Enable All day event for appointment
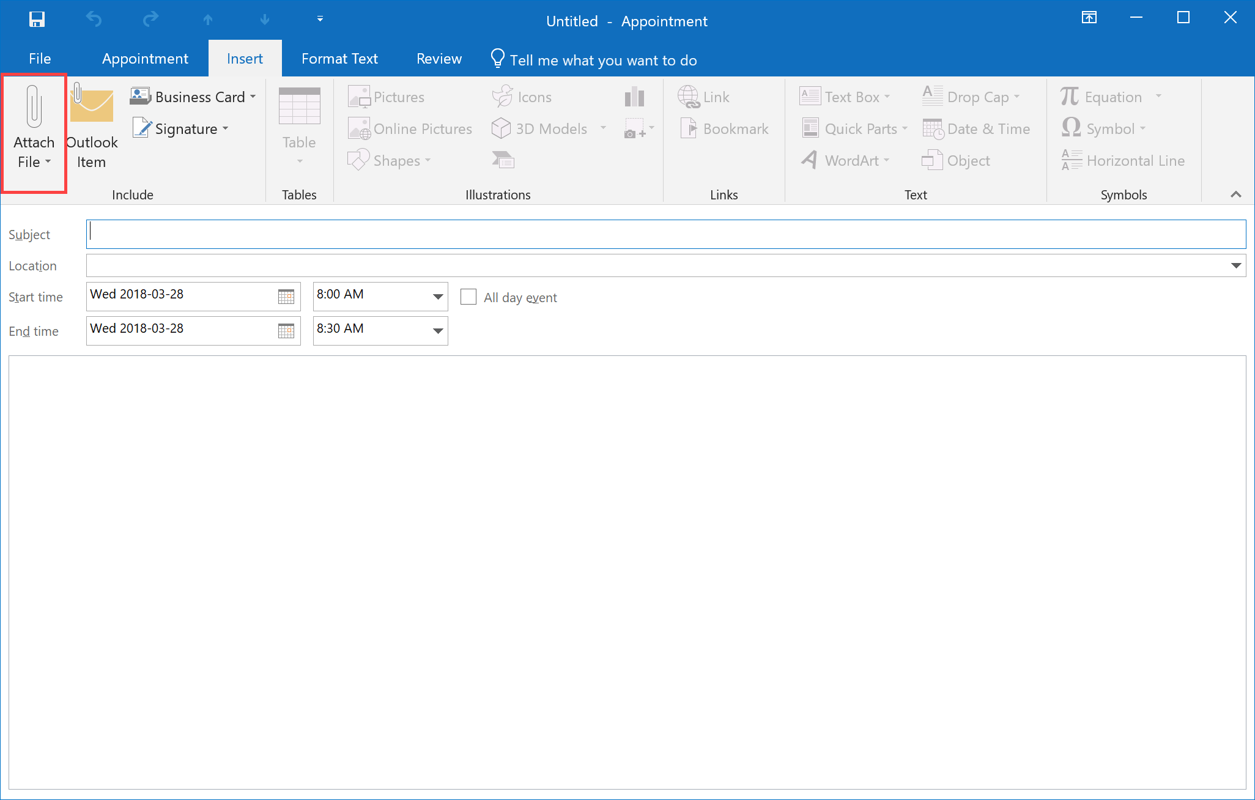Screen dimensions: 1255x800 [x=467, y=296]
